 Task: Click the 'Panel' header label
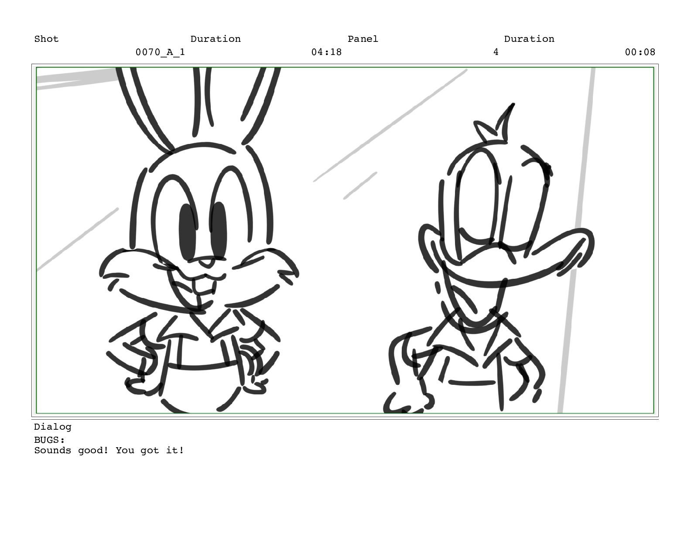pos(363,39)
